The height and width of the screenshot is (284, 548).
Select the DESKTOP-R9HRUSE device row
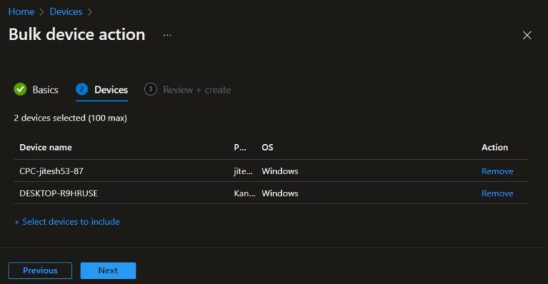(272, 193)
